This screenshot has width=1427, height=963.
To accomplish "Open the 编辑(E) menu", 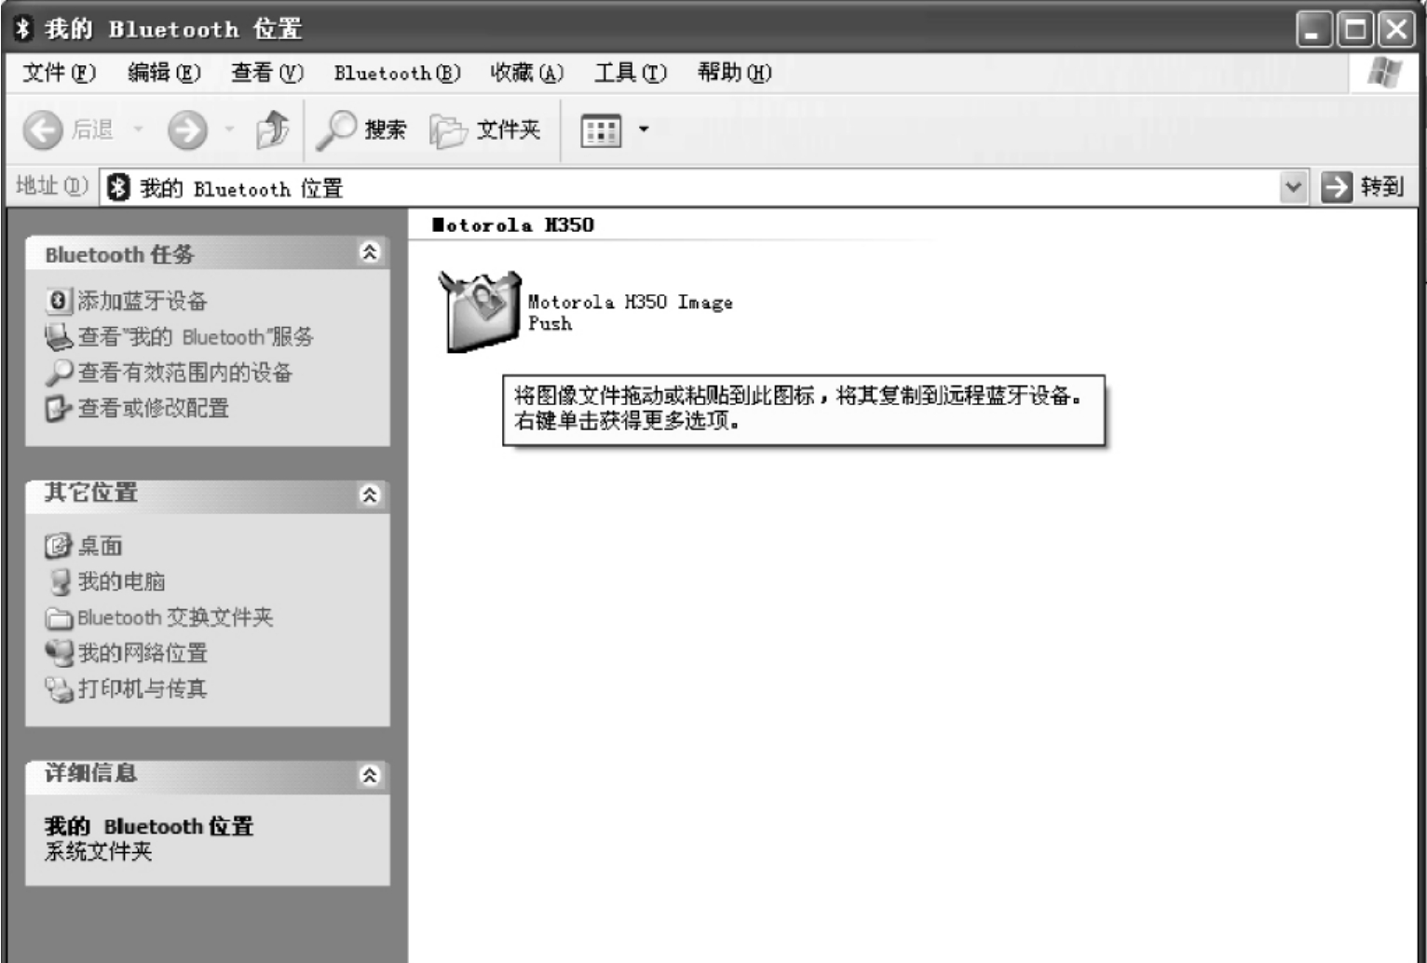I will click(x=164, y=73).
